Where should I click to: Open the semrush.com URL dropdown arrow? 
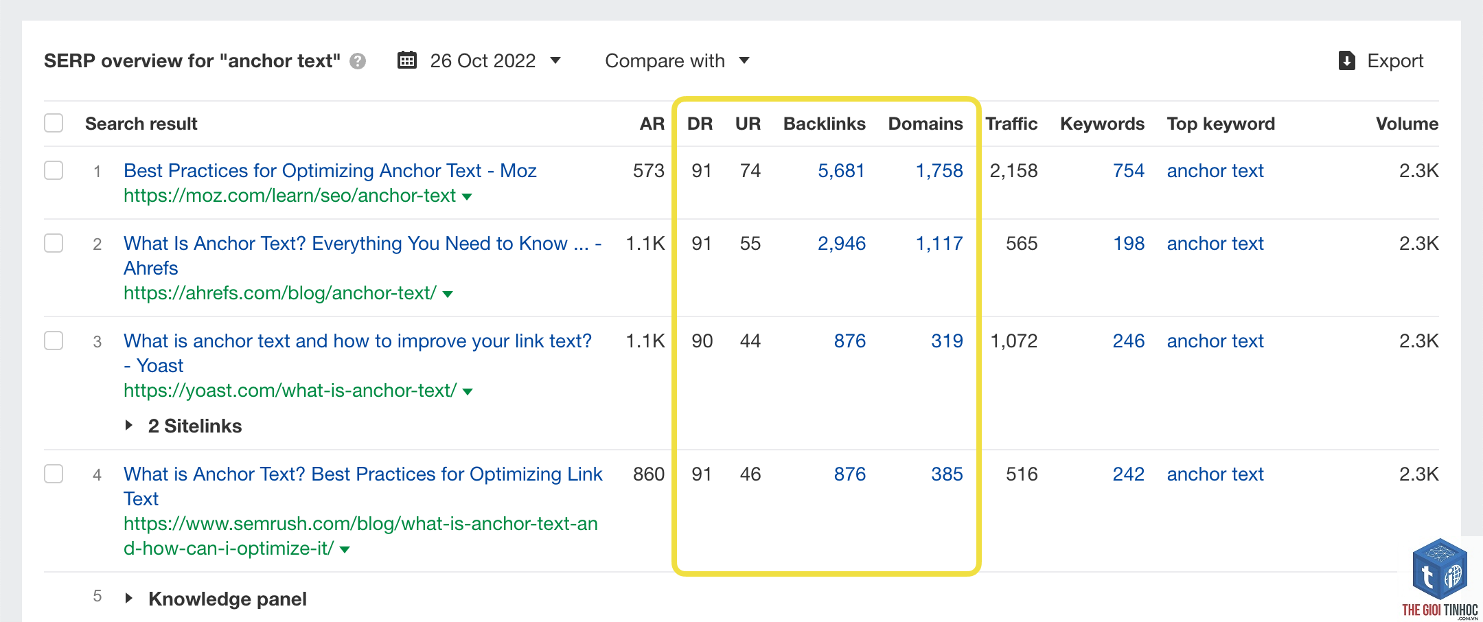click(x=345, y=550)
